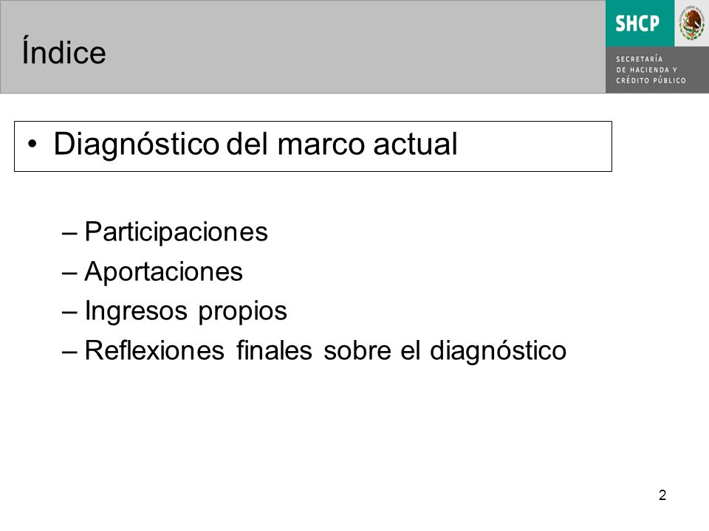Click the page number 2

click(x=662, y=496)
